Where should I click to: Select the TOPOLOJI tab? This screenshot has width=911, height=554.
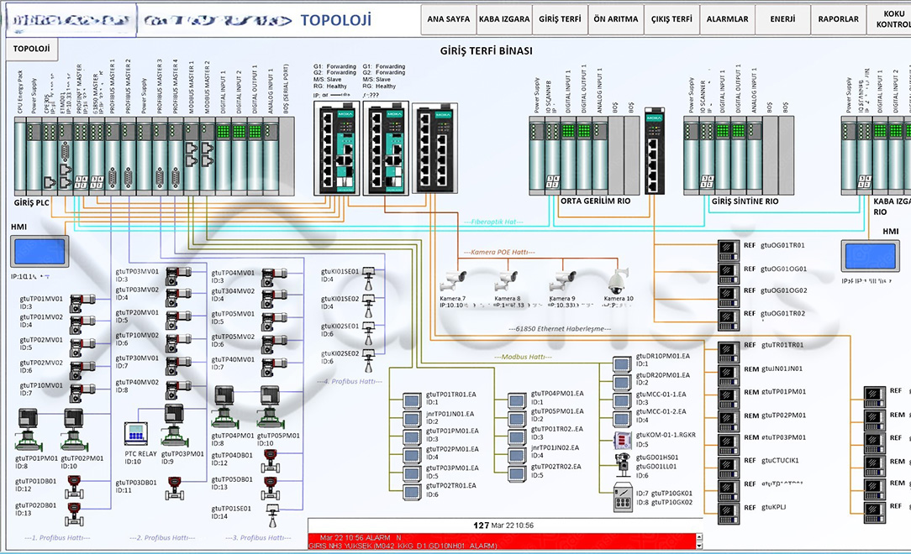point(31,49)
